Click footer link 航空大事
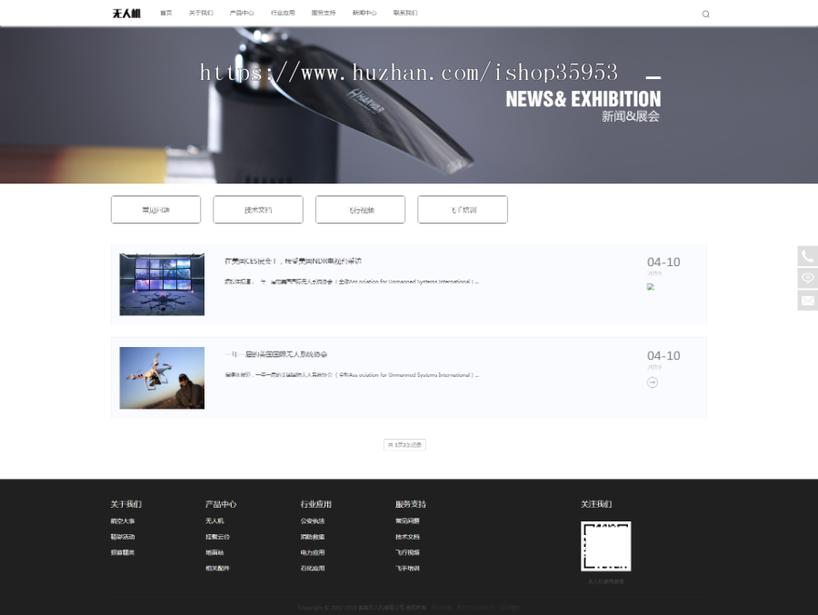 coord(123,521)
